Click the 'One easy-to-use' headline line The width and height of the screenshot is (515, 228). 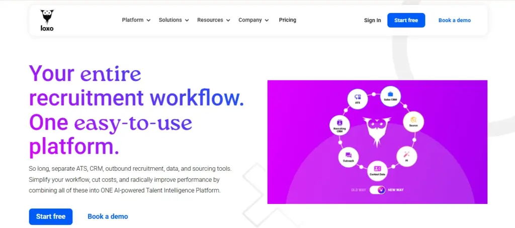point(110,123)
